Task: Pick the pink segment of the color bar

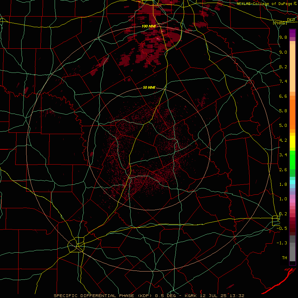Action: [292, 200]
